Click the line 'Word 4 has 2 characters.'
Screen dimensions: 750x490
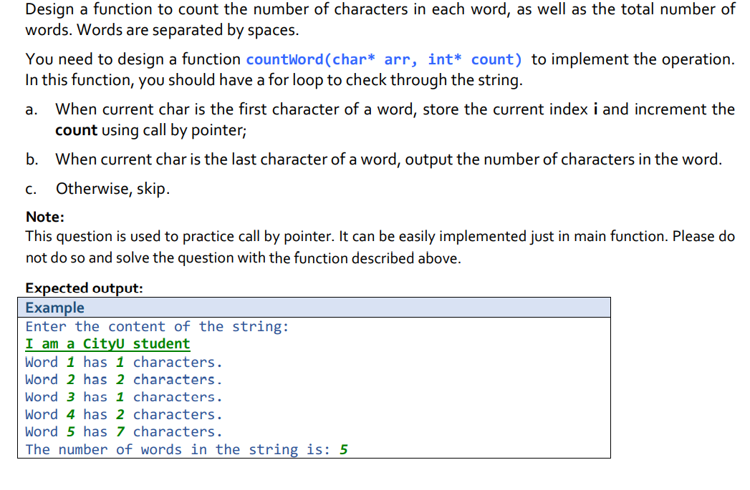(124, 415)
